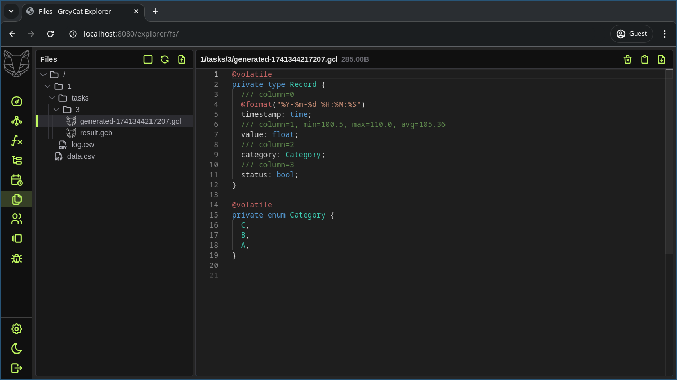This screenshot has width=677, height=380.
Task: Open the GreyCat cat logo home
Action: (16, 64)
